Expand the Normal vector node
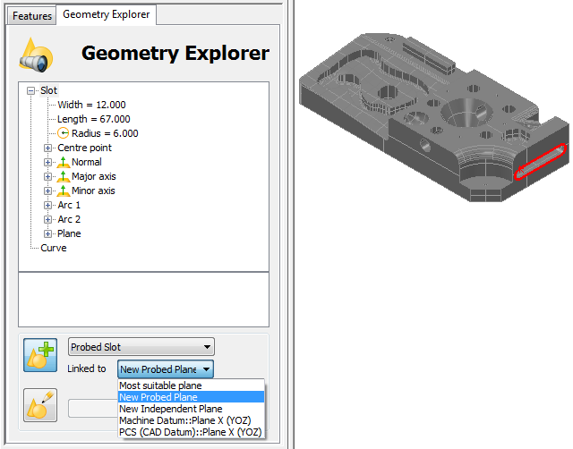573x449 pixels. point(47,162)
